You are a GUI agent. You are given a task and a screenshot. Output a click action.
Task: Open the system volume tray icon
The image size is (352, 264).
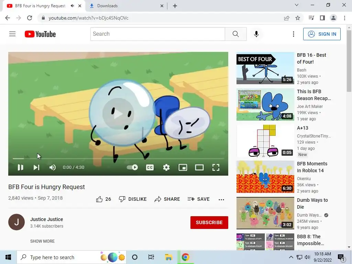point(307,257)
